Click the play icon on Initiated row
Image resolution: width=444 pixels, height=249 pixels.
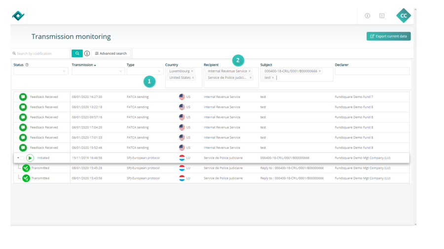30,158
